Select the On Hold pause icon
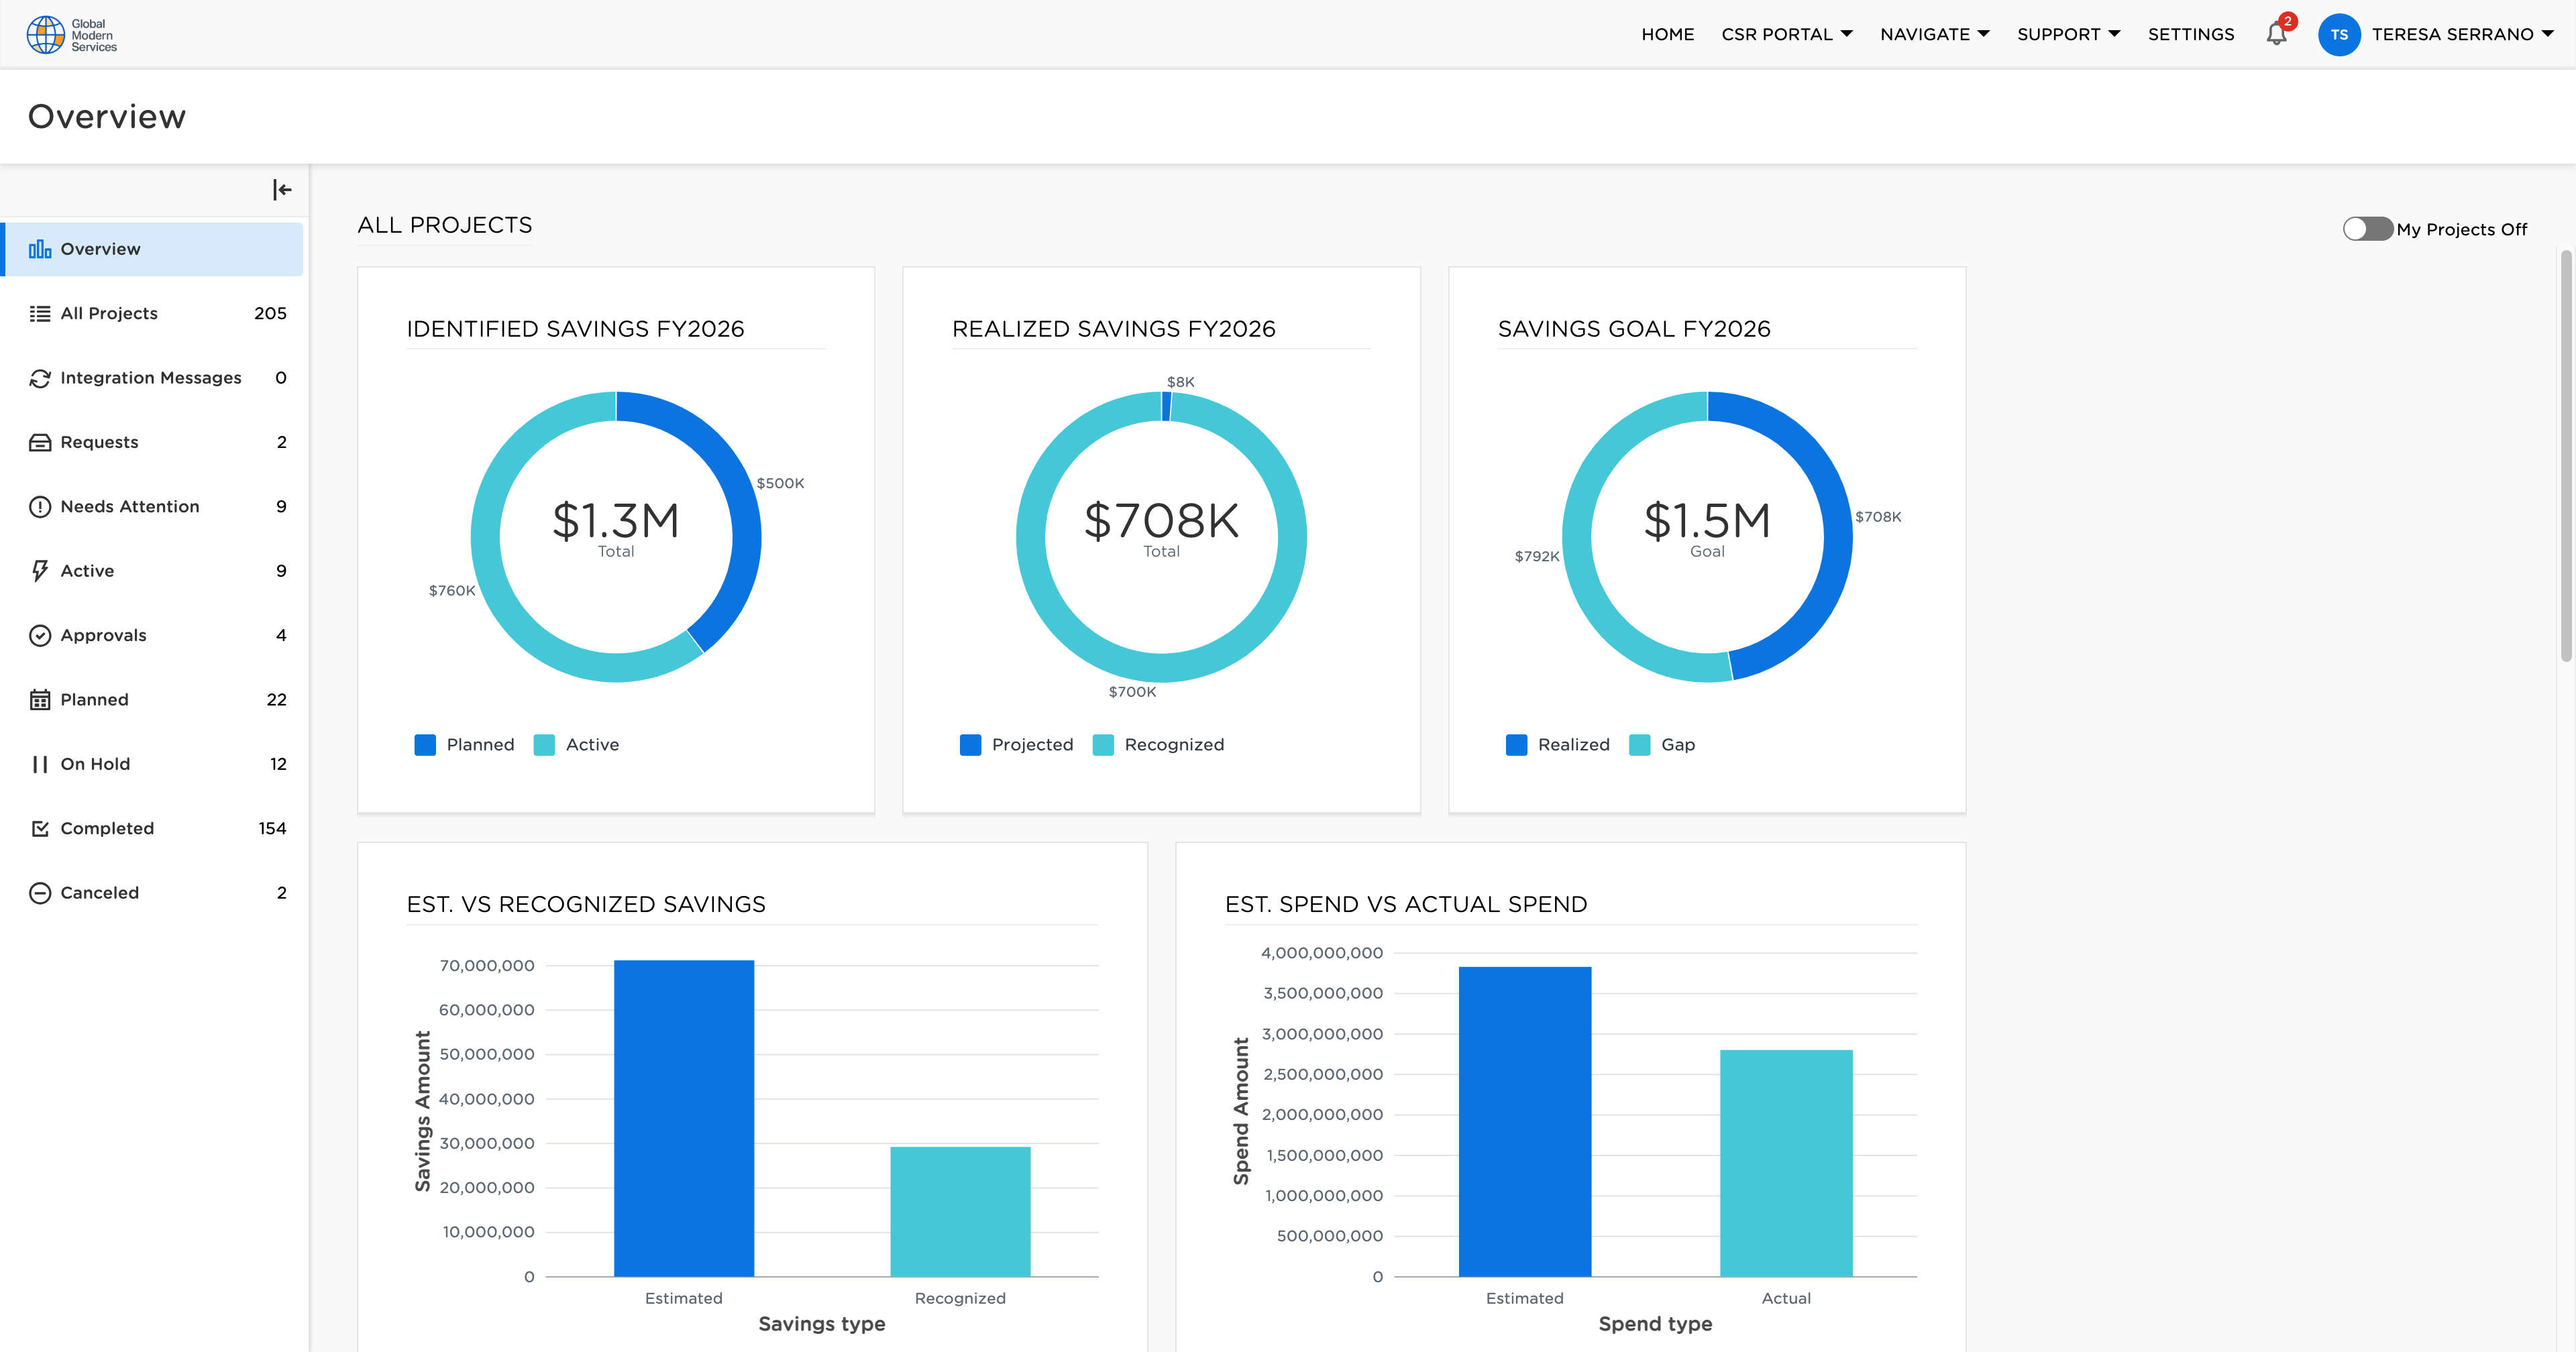2576x1352 pixels. tap(40, 763)
